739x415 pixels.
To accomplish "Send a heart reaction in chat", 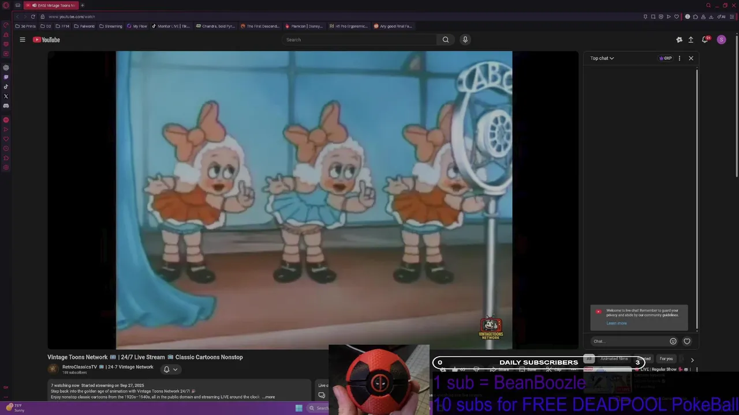I will pos(687,341).
